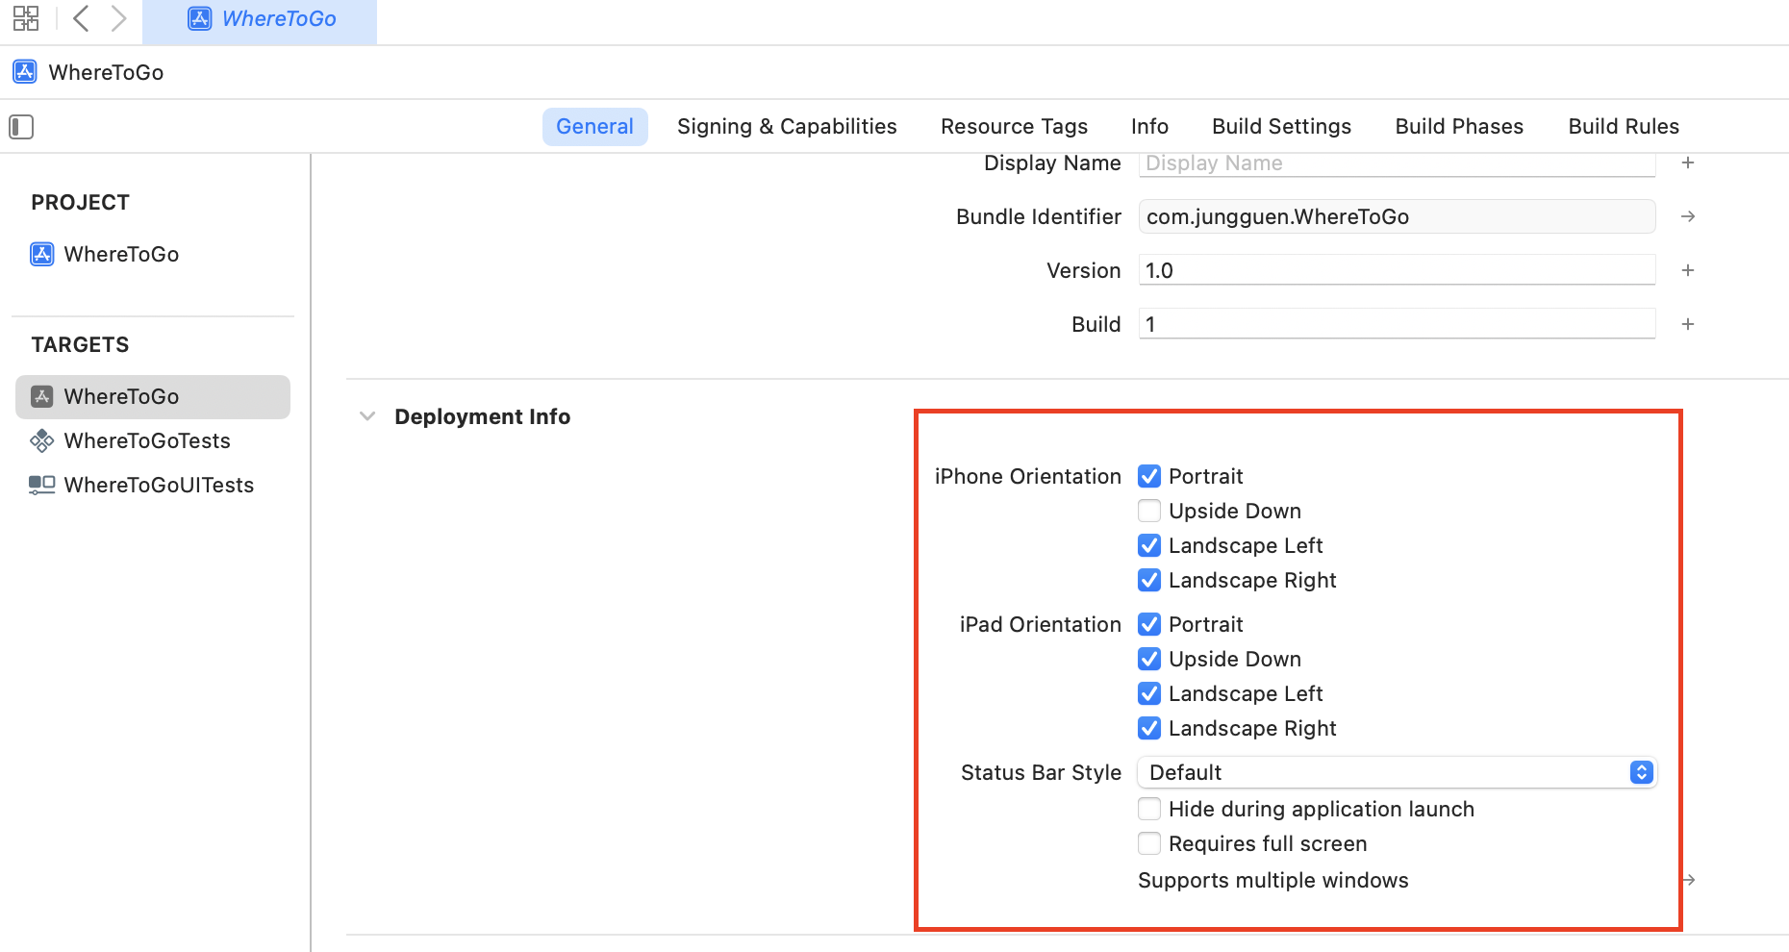The width and height of the screenshot is (1789, 952).
Task: Click the plus icon beside Build
Action: click(1687, 324)
